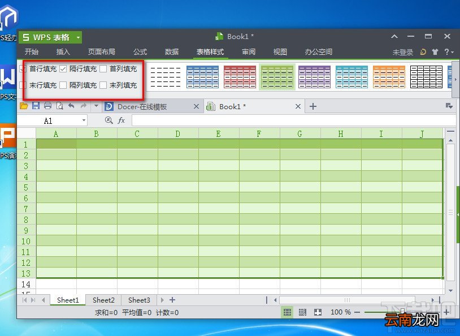Image resolution: width=460 pixels, height=336 pixels.
Task: Expand the Name Box dropdown arrow
Action: pyautogui.click(x=84, y=120)
